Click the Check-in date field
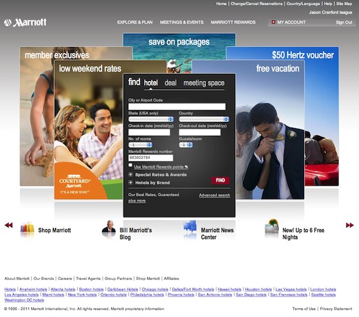359x317 pixels. (149, 132)
